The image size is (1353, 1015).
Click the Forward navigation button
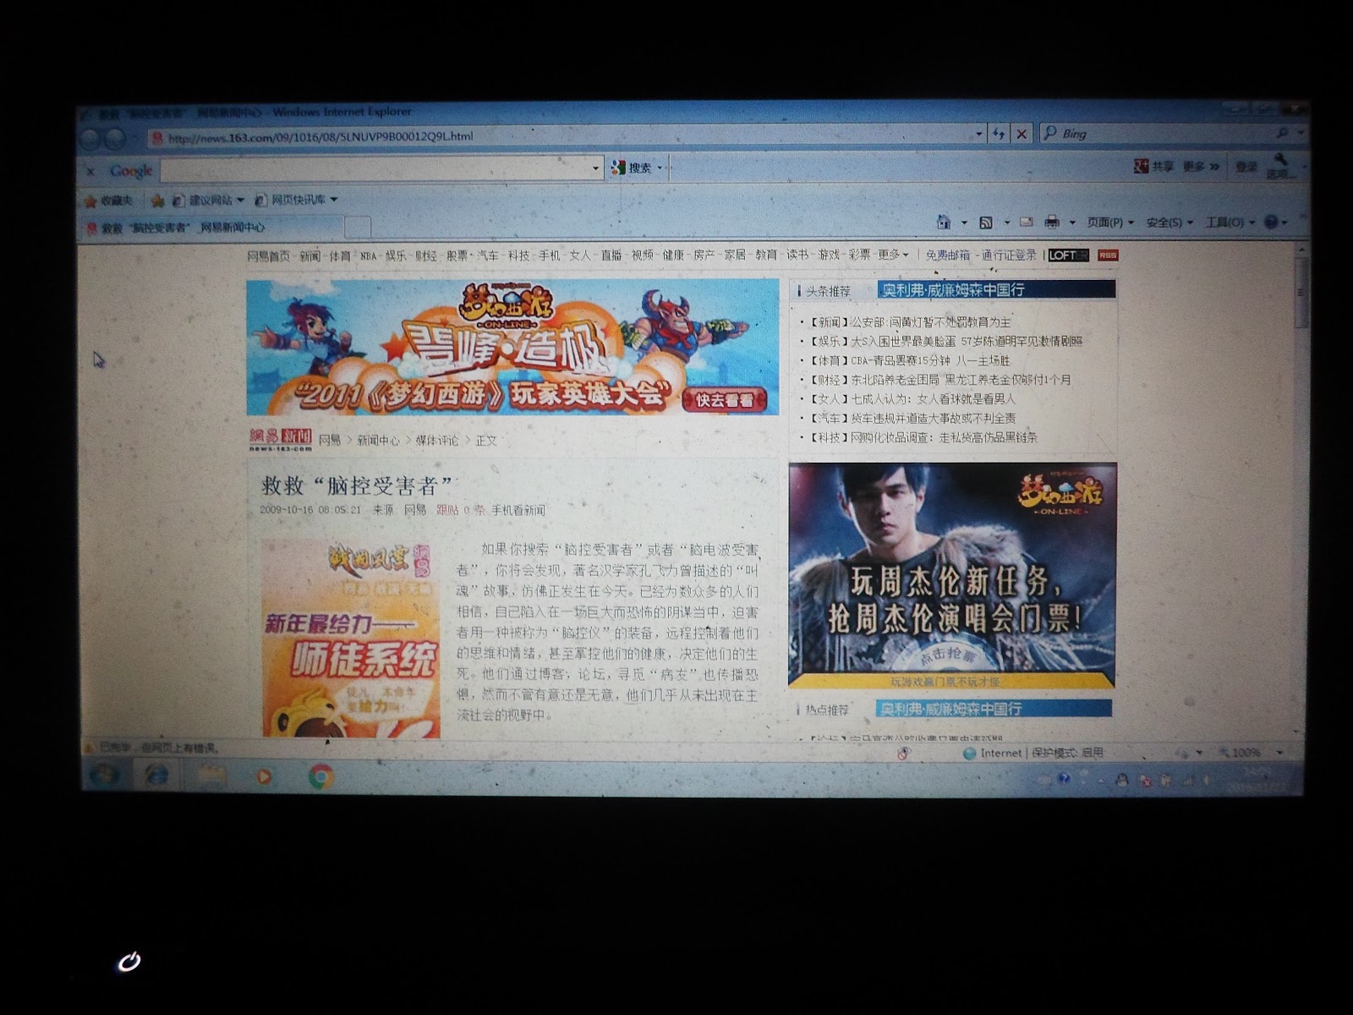114,139
